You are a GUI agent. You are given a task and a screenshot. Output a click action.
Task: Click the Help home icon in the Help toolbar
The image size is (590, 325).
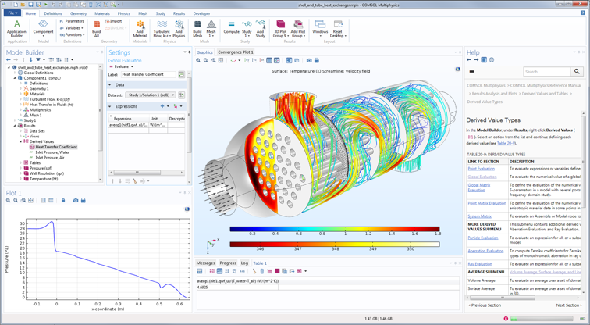coord(484,60)
